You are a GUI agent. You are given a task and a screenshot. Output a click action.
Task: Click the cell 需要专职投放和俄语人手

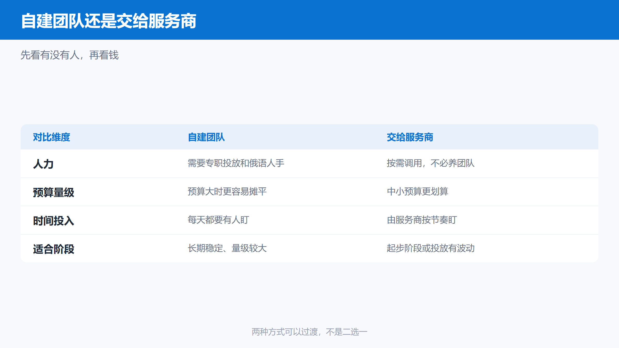(236, 163)
